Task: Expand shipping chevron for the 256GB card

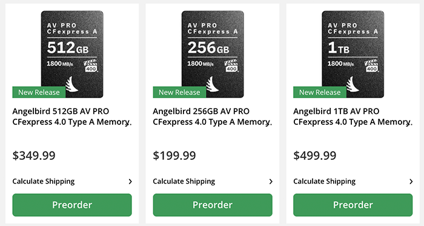Action: tap(271, 181)
